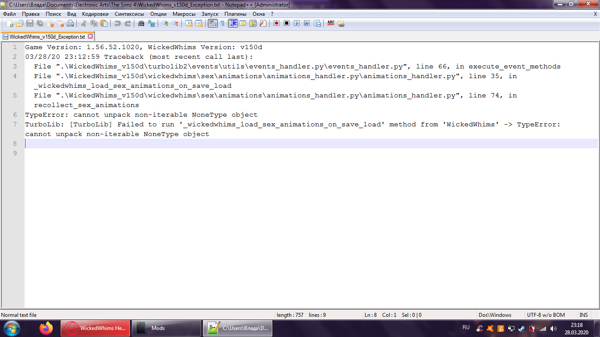The width and height of the screenshot is (600, 337).
Task: Click the Save All toolbar icon
Action: coord(40,23)
